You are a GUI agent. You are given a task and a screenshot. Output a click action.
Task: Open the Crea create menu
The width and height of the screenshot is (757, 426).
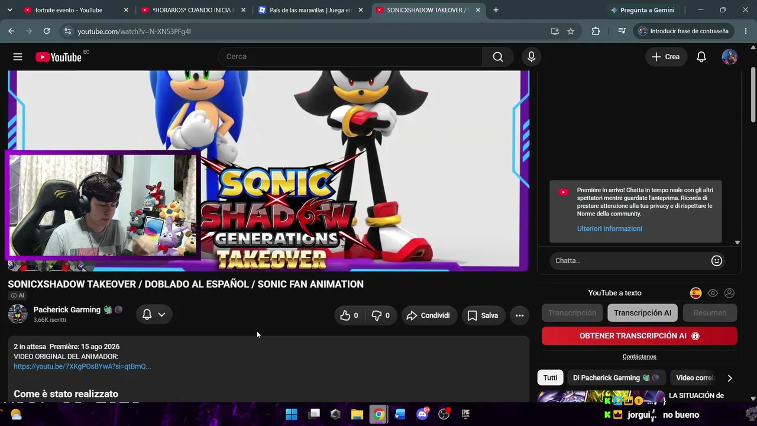click(666, 57)
